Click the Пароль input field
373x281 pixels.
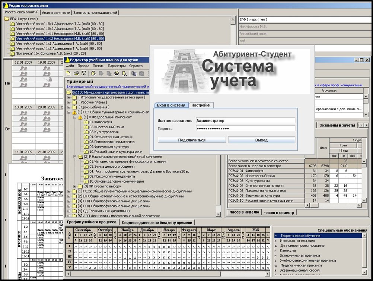pos(245,129)
